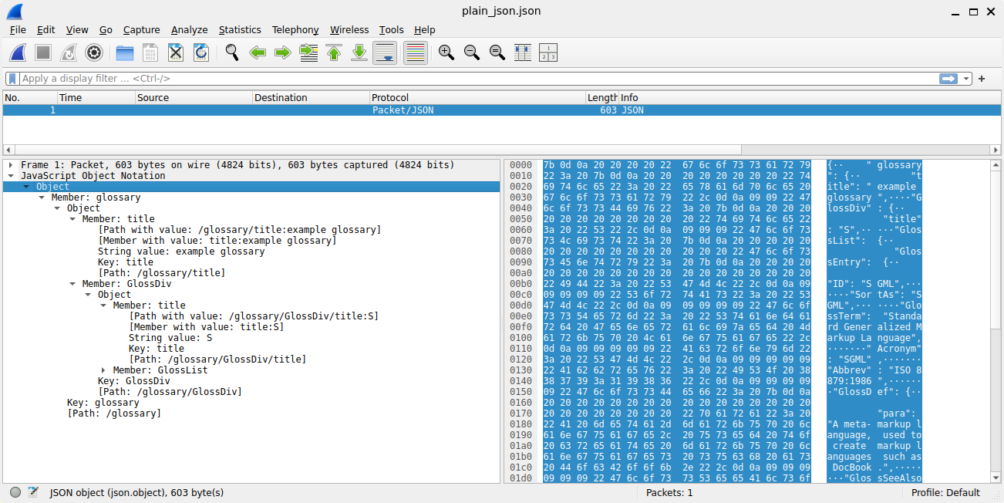Expand the Frame 1 tree node
Viewport: 1004px width, 503px height.
pos(11,165)
